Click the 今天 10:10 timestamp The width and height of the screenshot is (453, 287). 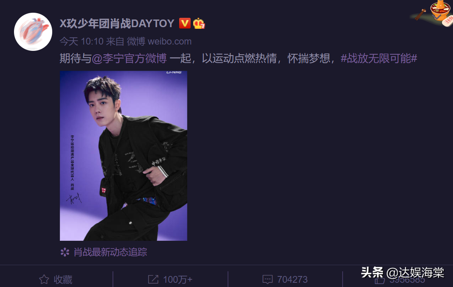[82, 41]
